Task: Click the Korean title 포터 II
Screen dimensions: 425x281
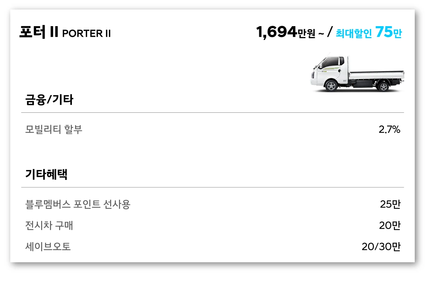Action: pos(39,33)
